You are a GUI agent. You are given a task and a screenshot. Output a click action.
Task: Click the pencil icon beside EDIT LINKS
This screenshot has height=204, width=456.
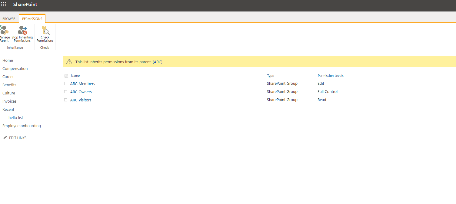5,138
